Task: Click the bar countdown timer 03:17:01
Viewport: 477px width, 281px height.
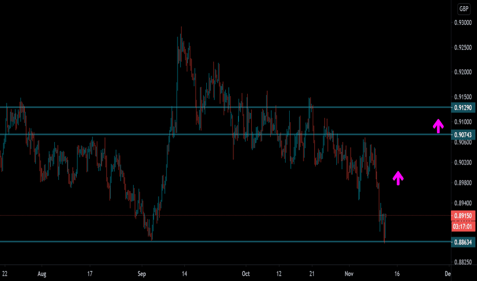Action: 463,226
